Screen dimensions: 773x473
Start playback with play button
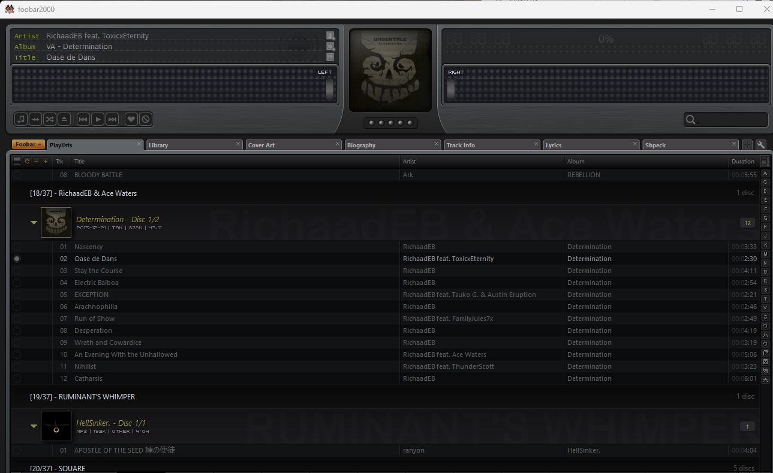click(x=98, y=119)
